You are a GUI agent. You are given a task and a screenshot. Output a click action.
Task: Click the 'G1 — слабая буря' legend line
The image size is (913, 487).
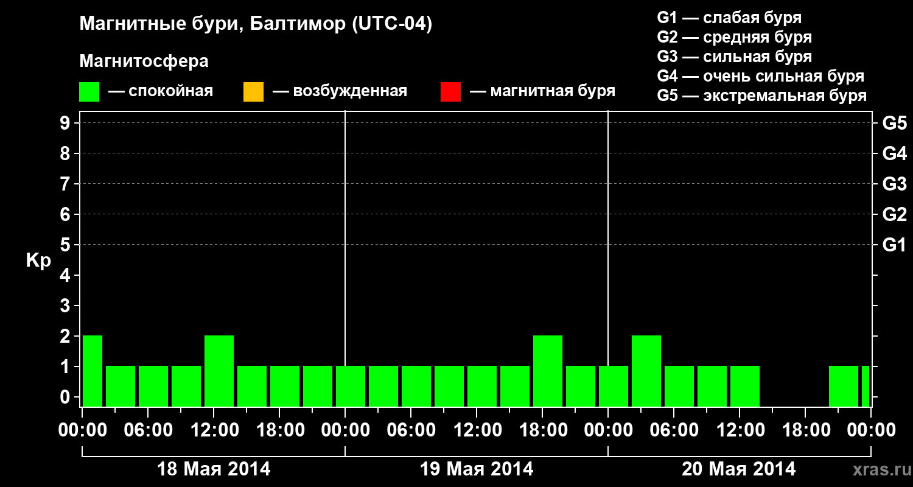tap(729, 17)
